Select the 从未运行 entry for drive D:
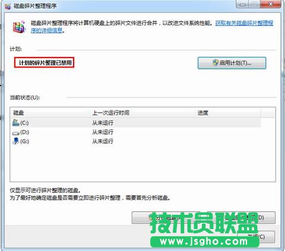This screenshot has height=251, width=285. 103,132
